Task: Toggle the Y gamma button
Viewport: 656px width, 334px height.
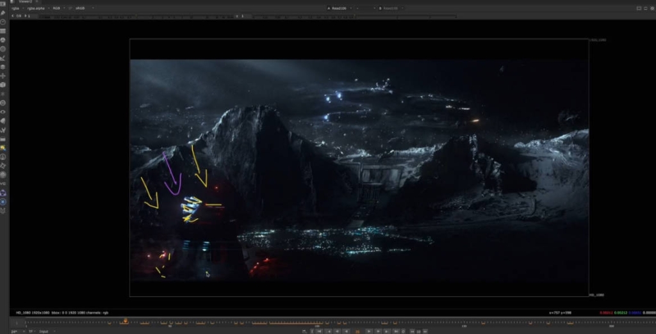Action: [237, 16]
